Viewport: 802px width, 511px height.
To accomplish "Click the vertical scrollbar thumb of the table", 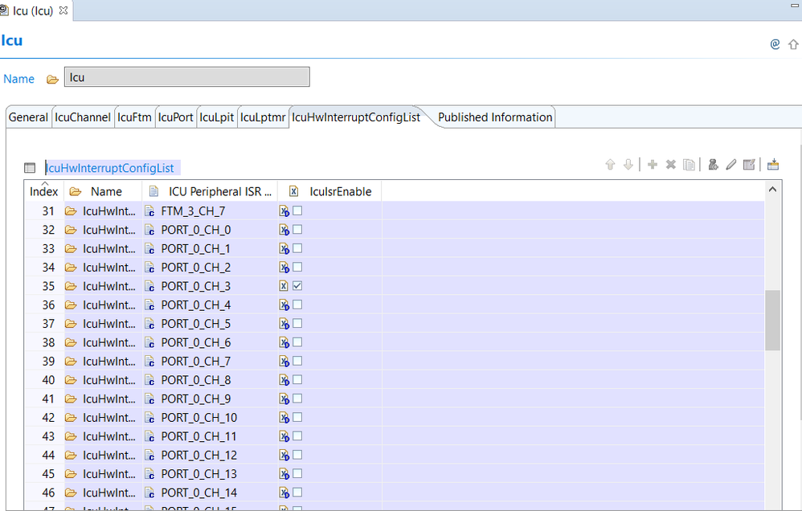I will click(772, 321).
